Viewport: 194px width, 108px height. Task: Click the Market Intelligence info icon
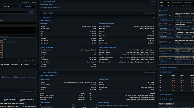[x=56, y=75]
